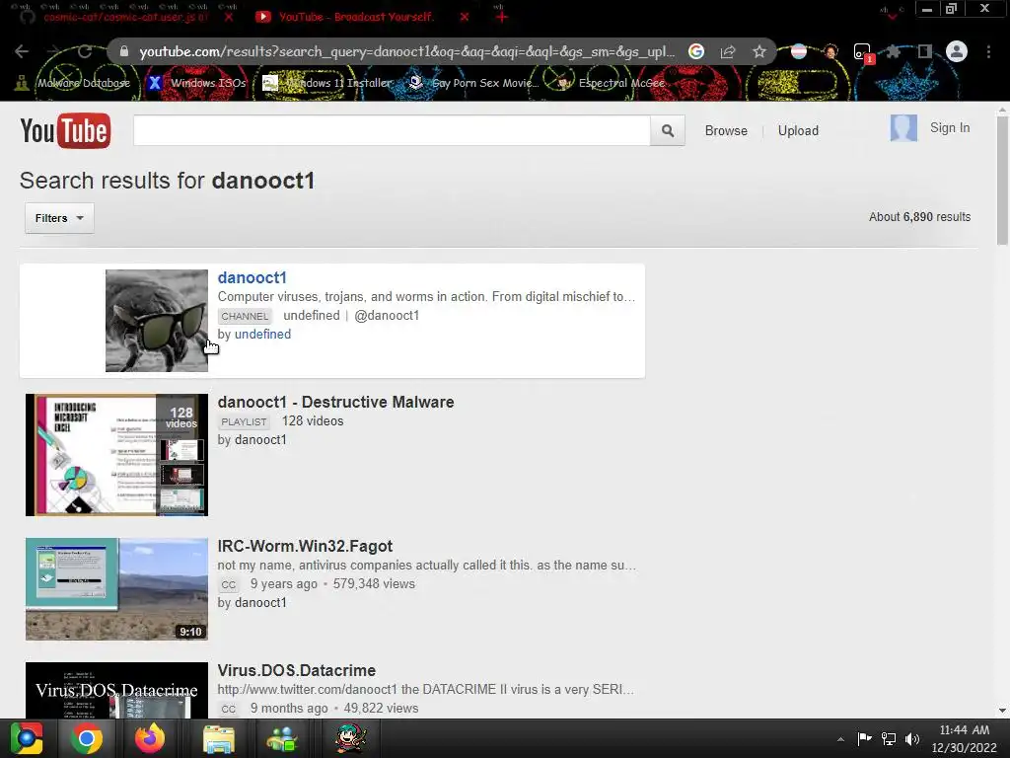The width and height of the screenshot is (1010, 758).
Task: Click the danooct1 channel thumbnail
Action: point(157,321)
